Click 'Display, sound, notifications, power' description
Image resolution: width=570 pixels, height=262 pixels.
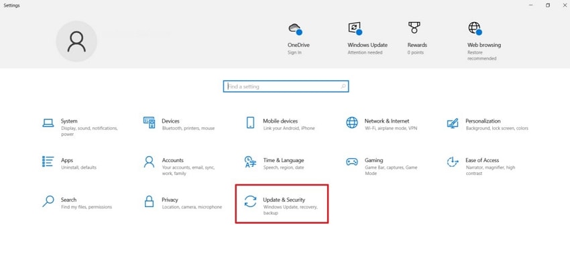coord(89,131)
